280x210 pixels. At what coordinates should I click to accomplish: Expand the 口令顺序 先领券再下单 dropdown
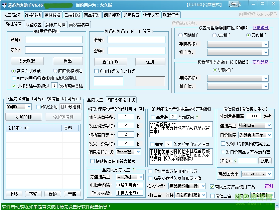(269, 134)
